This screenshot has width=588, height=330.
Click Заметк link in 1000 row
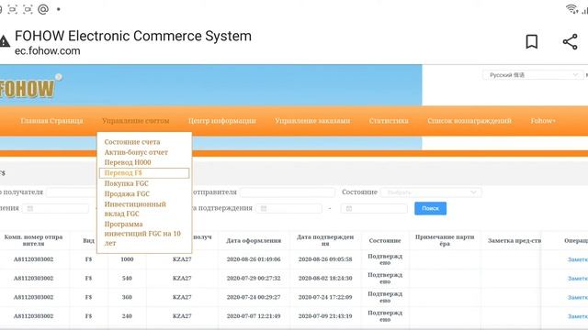coord(578,259)
